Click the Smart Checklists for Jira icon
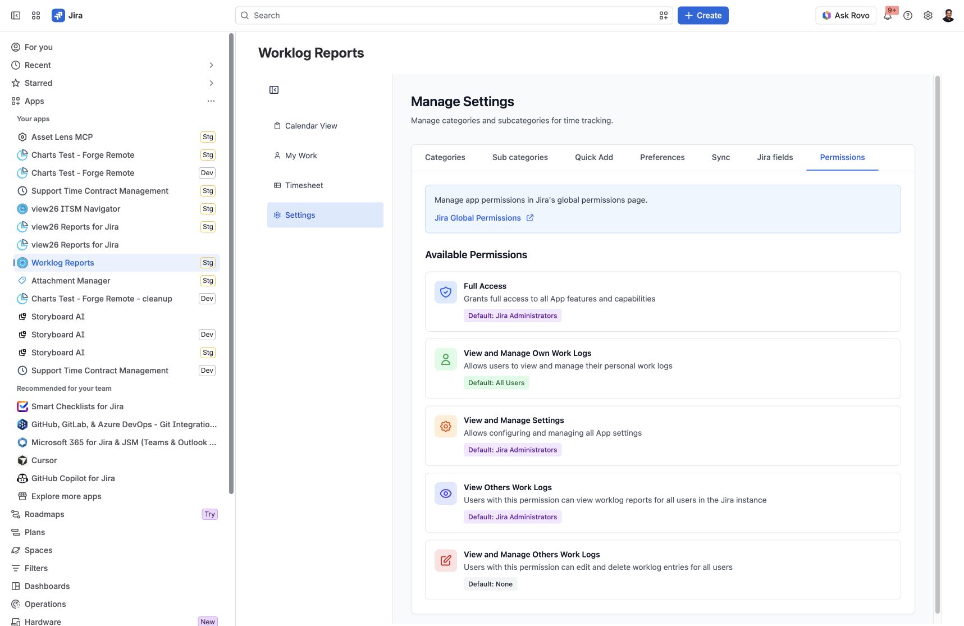 point(22,406)
